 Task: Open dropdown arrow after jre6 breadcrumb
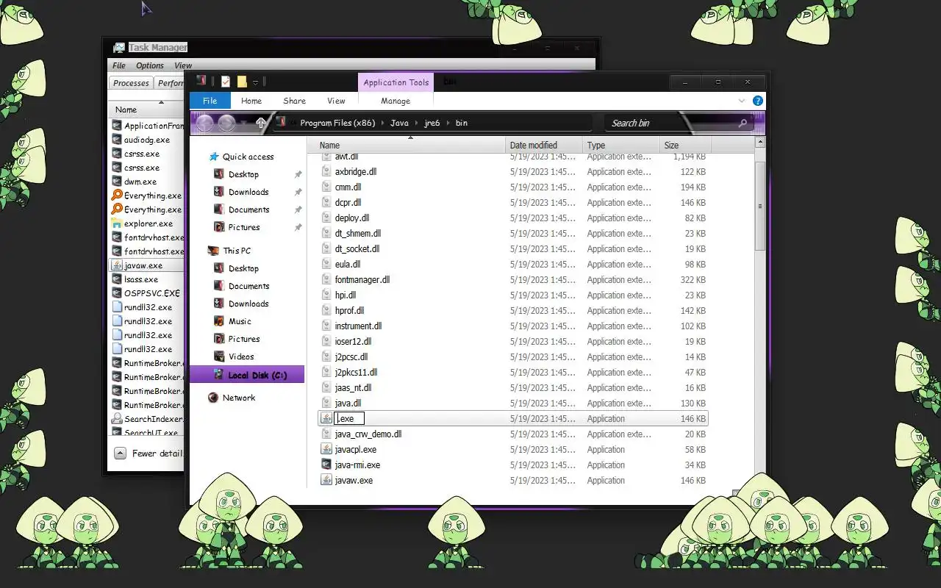point(448,123)
